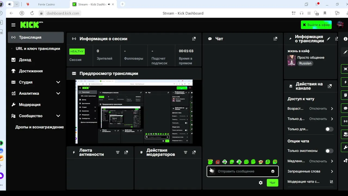Open Лента активности filter icon
348x196 pixels.
click(118, 152)
